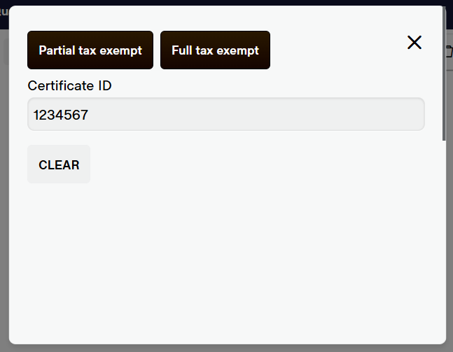
Task: Click the dimmed backdrop below the dialog
Action: 227,349
